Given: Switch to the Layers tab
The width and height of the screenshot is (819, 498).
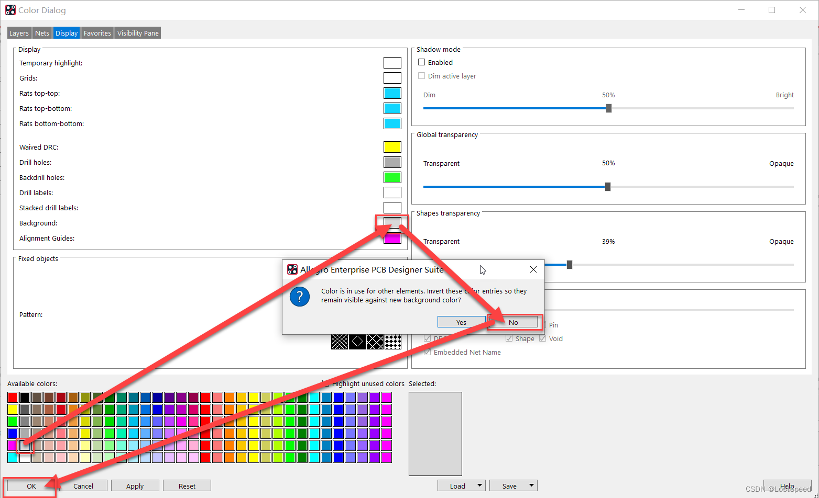Looking at the screenshot, I should [19, 33].
